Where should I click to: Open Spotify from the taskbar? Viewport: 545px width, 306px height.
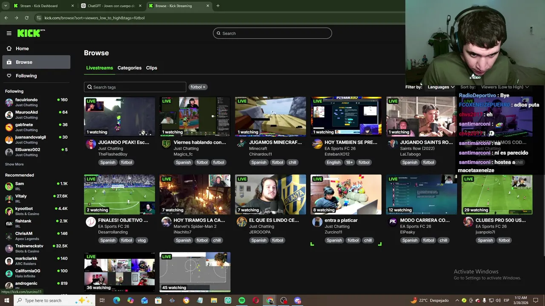click(x=242, y=300)
